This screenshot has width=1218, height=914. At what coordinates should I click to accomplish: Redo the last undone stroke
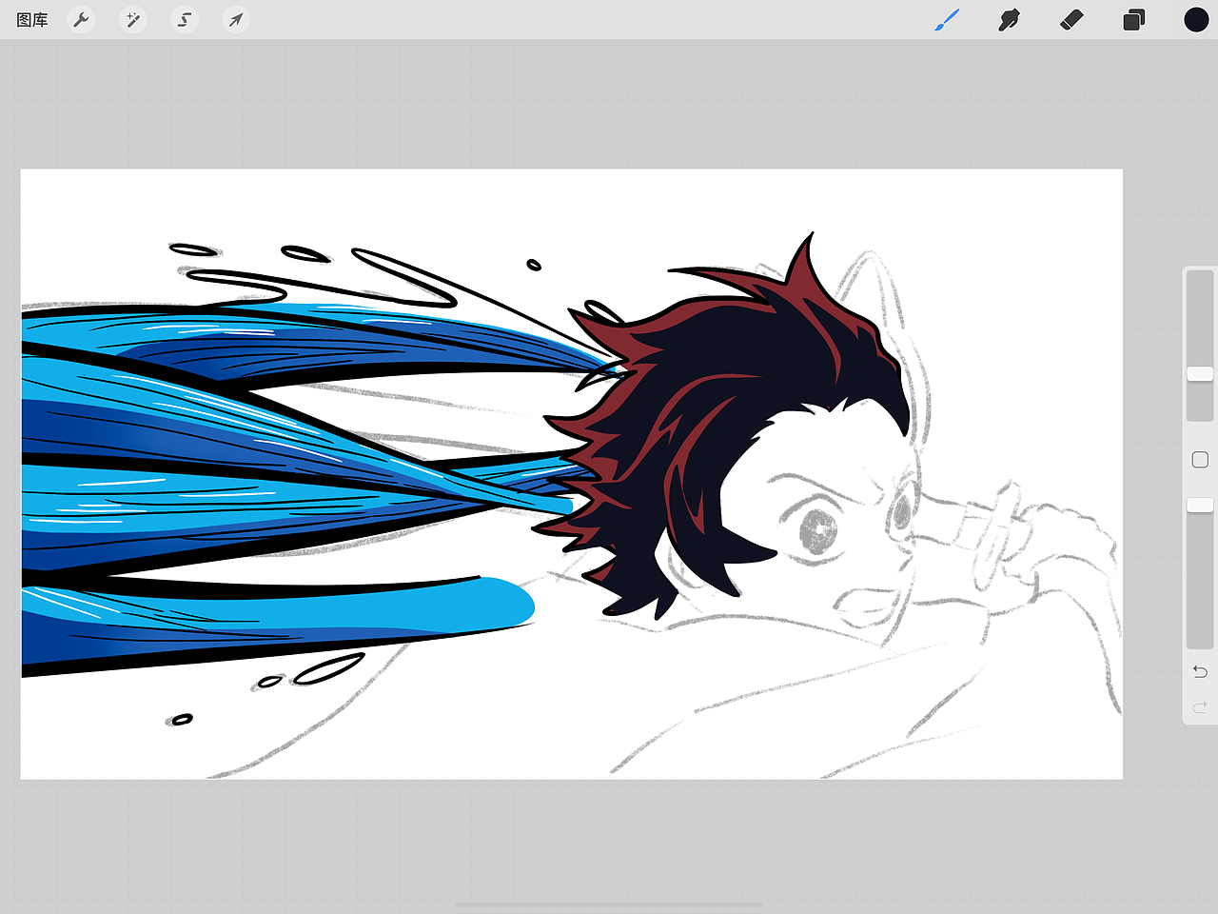(1200, 706)
